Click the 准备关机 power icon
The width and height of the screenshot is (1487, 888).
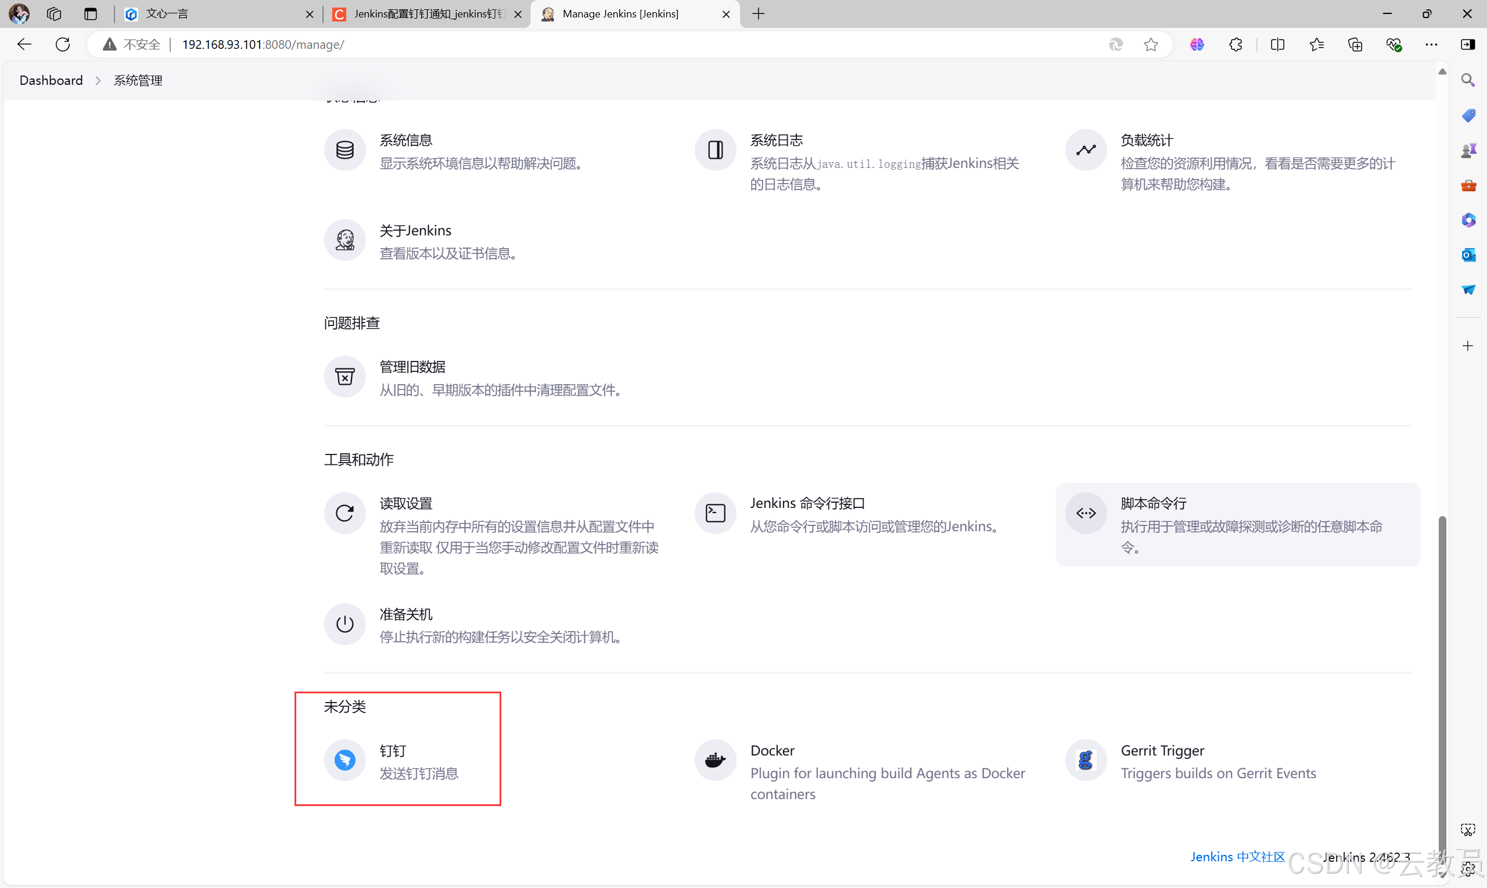(345, 624)
